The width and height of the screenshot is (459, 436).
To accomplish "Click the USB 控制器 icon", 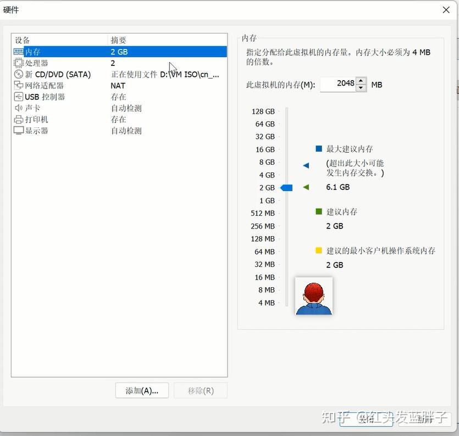I will click(x=17, y=97).
